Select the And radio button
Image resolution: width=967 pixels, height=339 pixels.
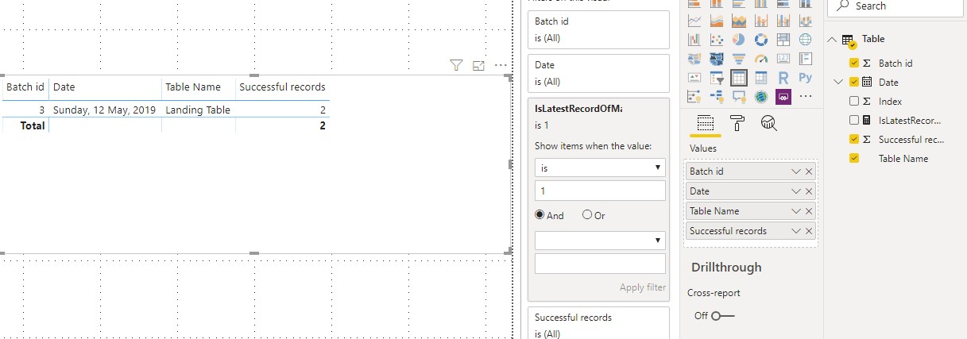[x=540, y=215]
